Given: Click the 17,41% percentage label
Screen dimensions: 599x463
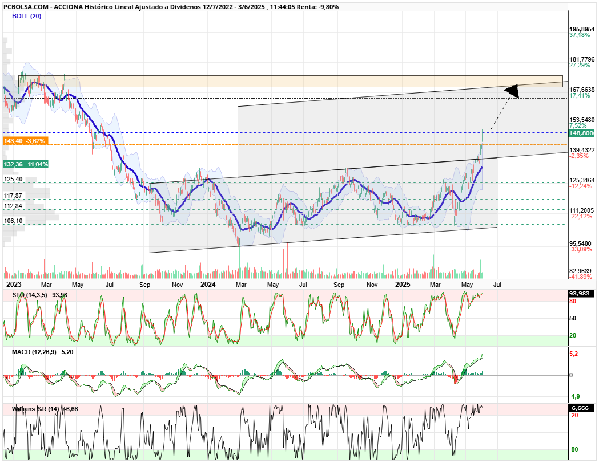Looking at the screenshot, I should click(x=580, y=95).
